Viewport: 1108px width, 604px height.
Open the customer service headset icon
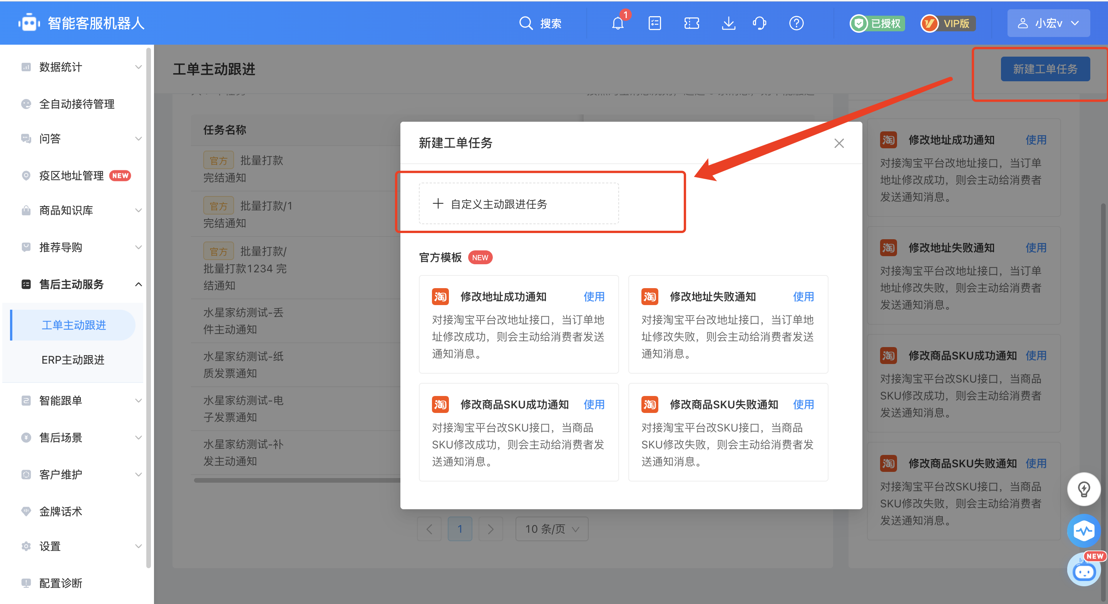pos(760,23)
